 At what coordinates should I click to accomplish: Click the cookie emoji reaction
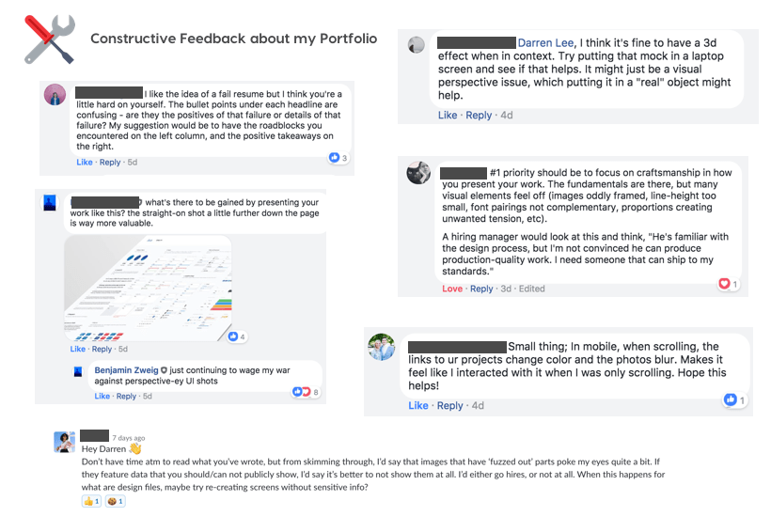[116, 502]
